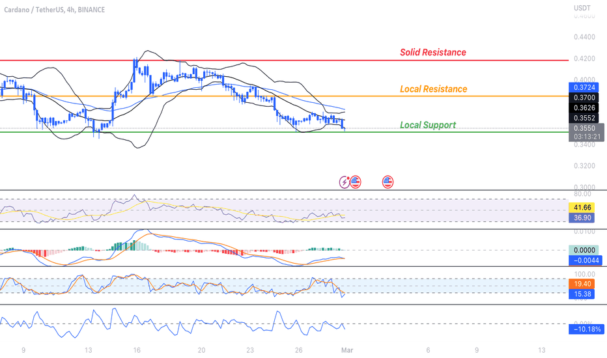Click the 0.4400 price axis label

click(584, 37)
